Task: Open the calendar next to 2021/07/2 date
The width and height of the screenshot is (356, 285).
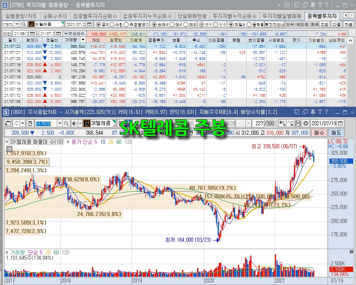Action: 89,24
